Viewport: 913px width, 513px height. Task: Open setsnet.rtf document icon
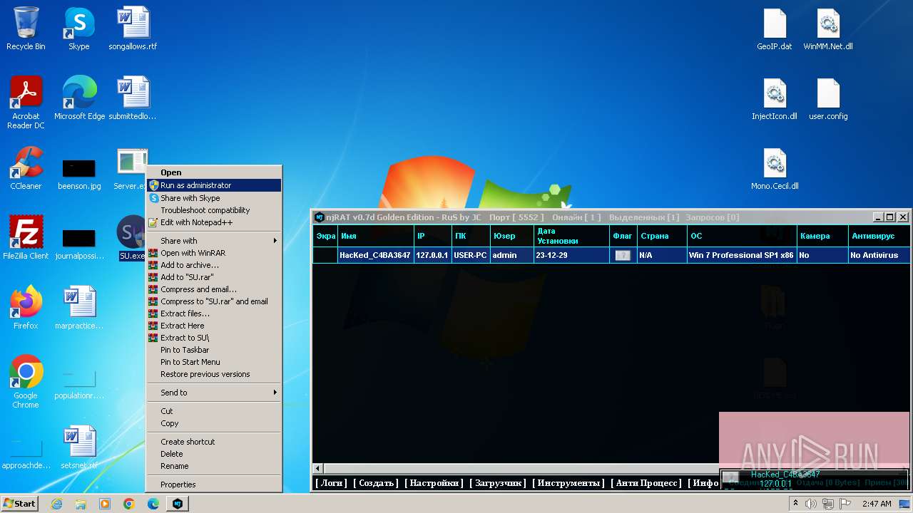pos(79,447)
